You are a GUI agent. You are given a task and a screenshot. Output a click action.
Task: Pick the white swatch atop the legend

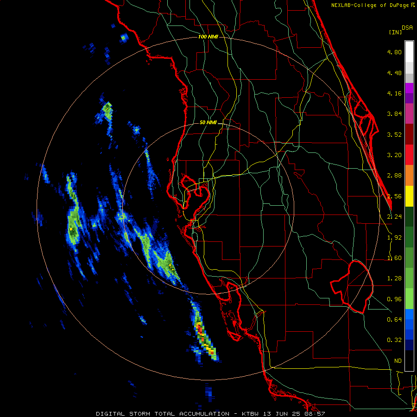coord(409,51)
